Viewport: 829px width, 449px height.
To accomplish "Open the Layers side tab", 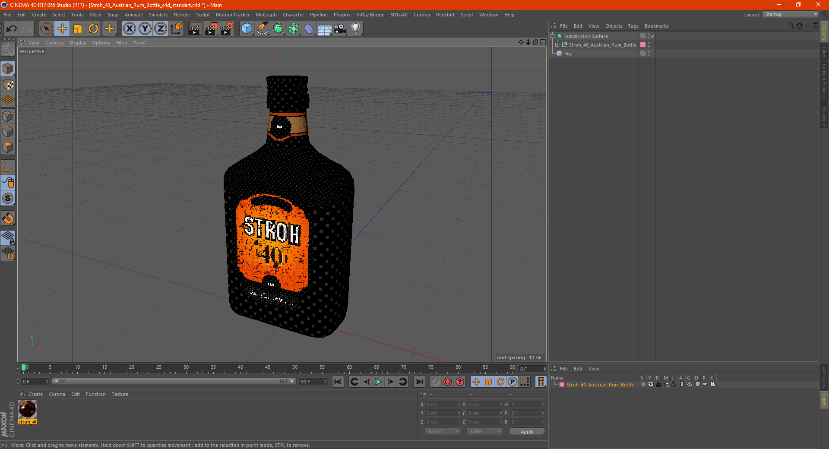I will [824, 400].
